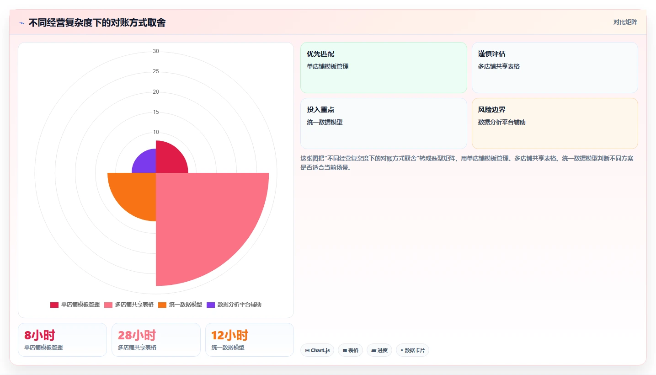Click 数据分析平台辅助 text in 风险边界 card

(502, 122)
